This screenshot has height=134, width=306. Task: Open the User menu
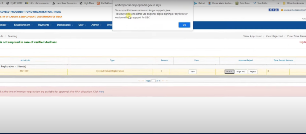pos(82,25)
